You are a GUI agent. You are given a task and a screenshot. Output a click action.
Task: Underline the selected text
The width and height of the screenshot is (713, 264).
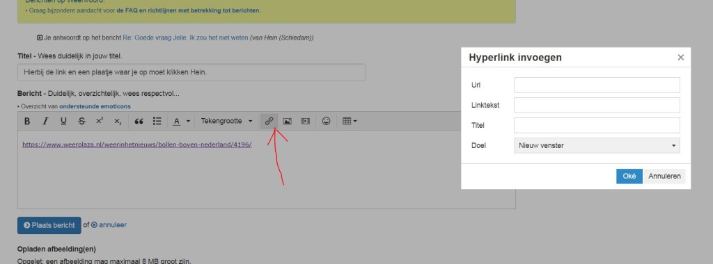click(63, 121)
